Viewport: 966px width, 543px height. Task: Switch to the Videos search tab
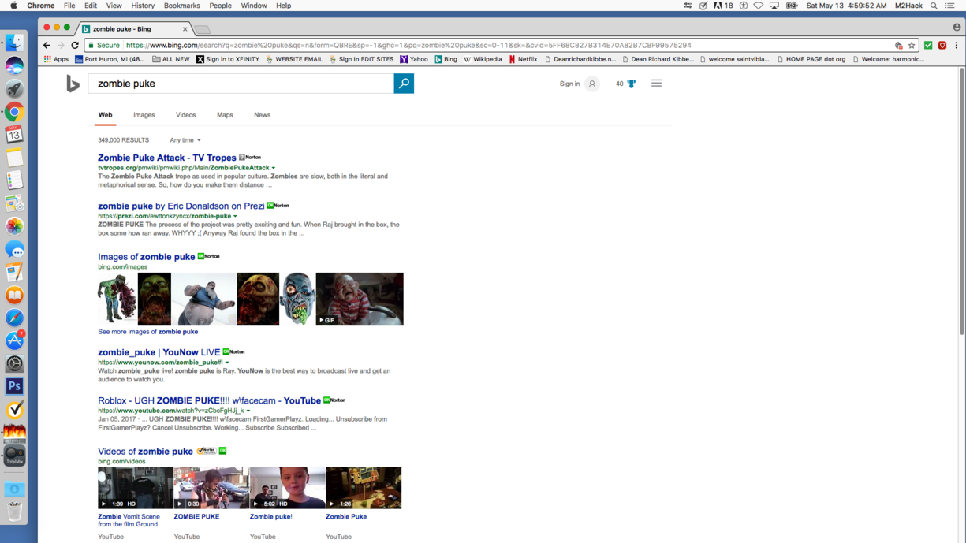(185, 115)
